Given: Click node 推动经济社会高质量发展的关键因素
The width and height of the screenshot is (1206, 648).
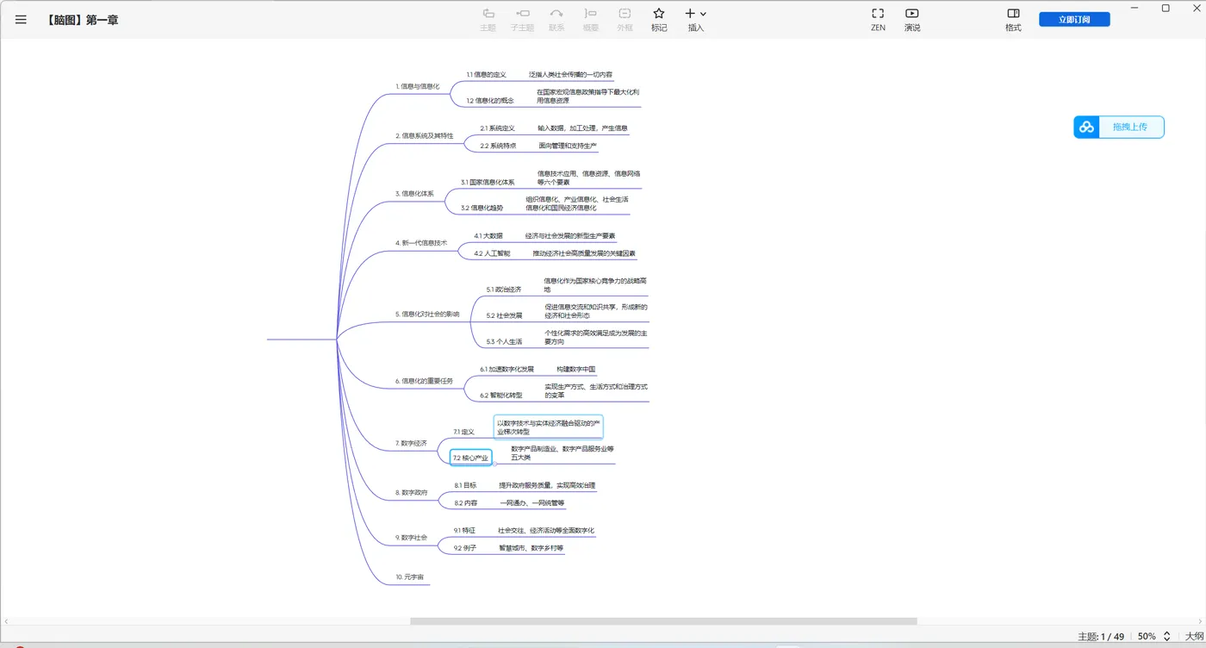Looking at the screenshot, I should point(584,253).
